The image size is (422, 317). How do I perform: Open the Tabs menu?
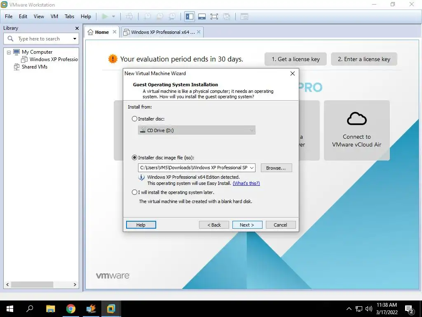pos(69,17)
